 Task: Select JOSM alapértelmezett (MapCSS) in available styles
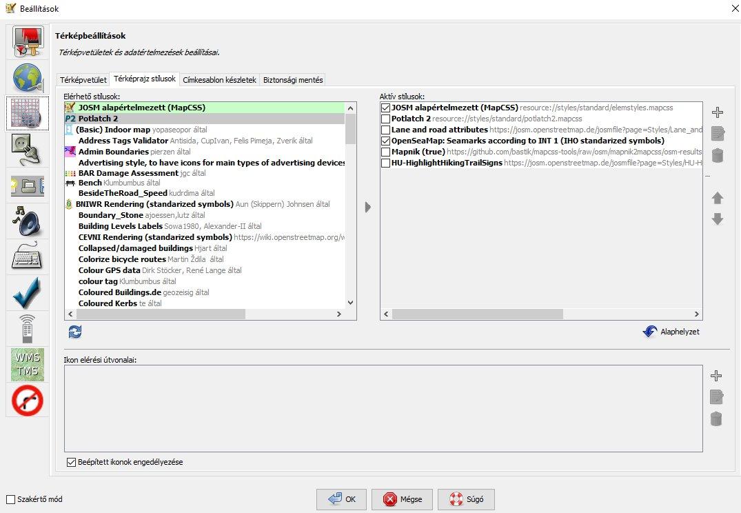tap(205, 108)
